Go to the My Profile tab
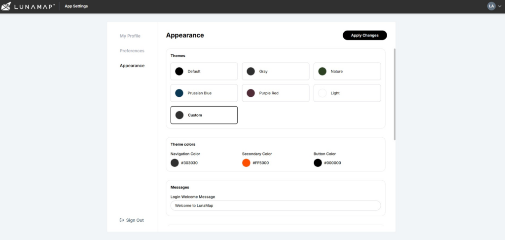This screenshot has width=505, height=240. 130,36
